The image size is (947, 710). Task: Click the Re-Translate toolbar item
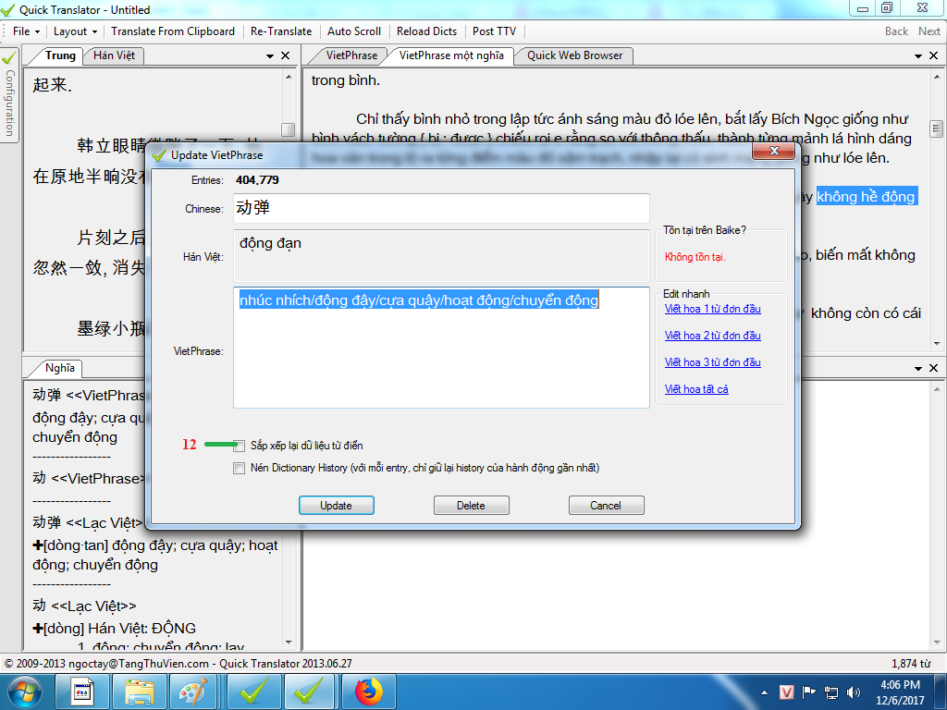click(281, 31)
